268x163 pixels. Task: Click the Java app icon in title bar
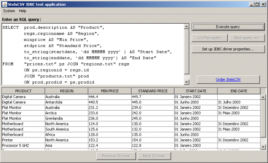pos(4,4)
